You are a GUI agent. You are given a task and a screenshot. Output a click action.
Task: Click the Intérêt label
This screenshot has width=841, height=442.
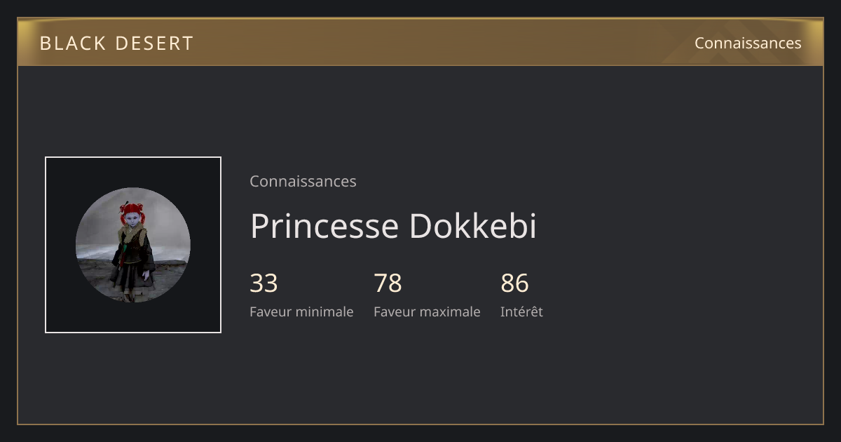(x=521, y=312)
